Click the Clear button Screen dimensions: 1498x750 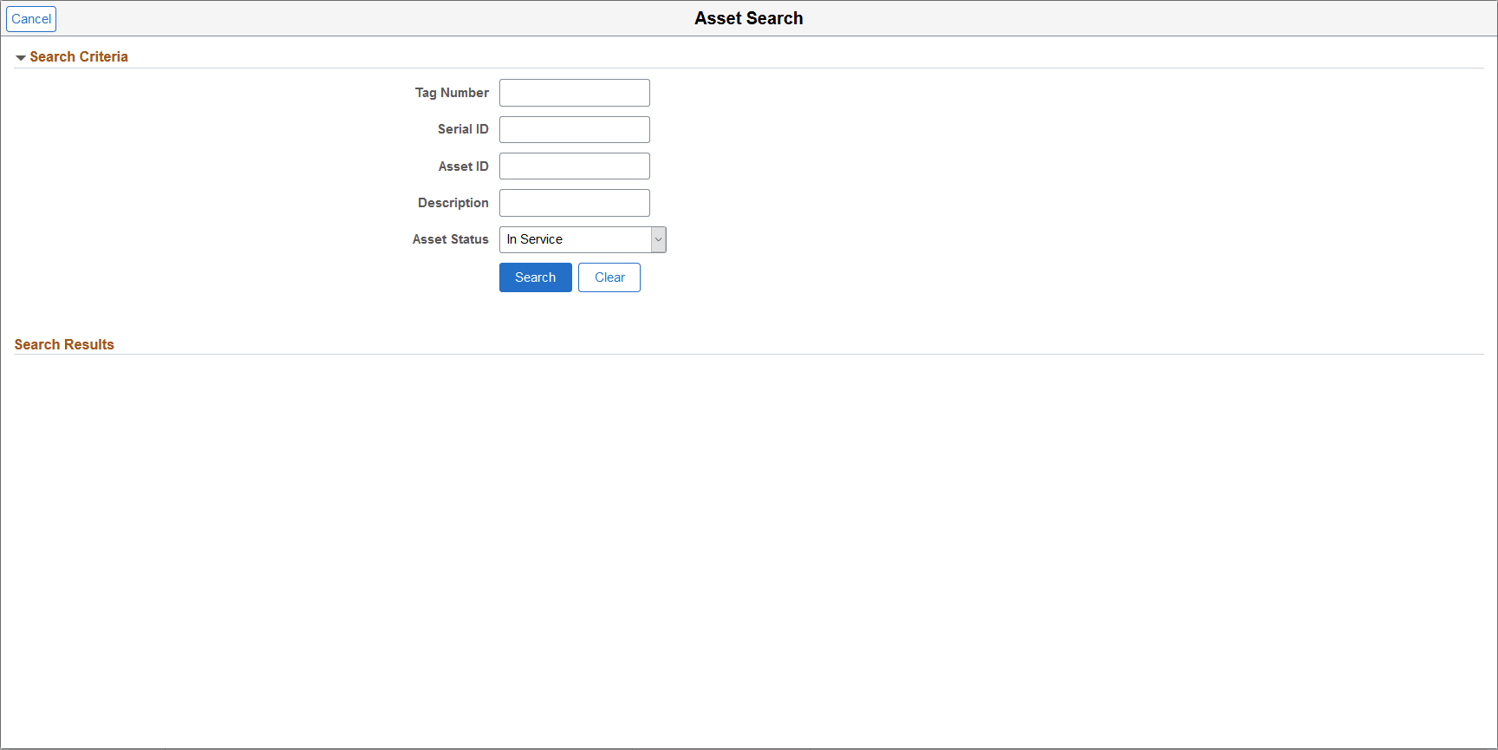point(609,277)
